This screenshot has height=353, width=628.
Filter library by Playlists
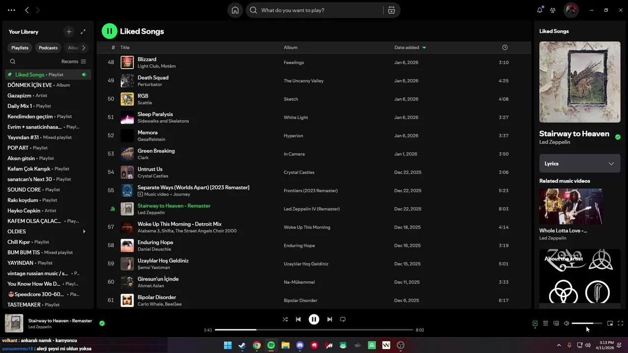20,48
